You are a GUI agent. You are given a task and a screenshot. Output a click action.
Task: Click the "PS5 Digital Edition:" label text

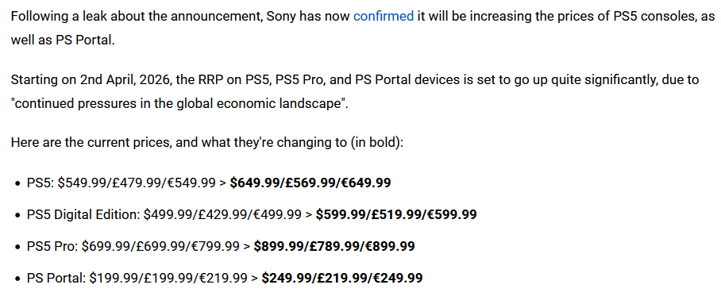click(83, 215)
